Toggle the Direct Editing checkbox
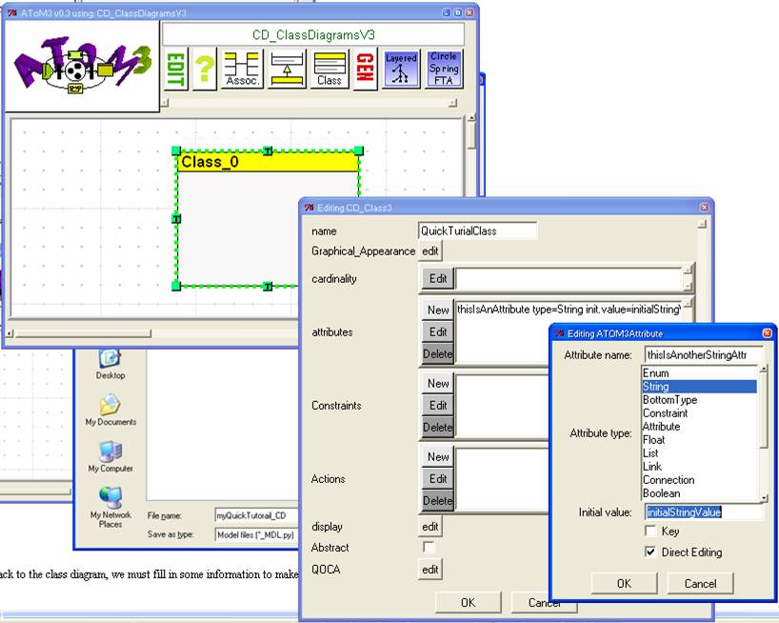Screen dimensions: 779x623 point(651,553)
